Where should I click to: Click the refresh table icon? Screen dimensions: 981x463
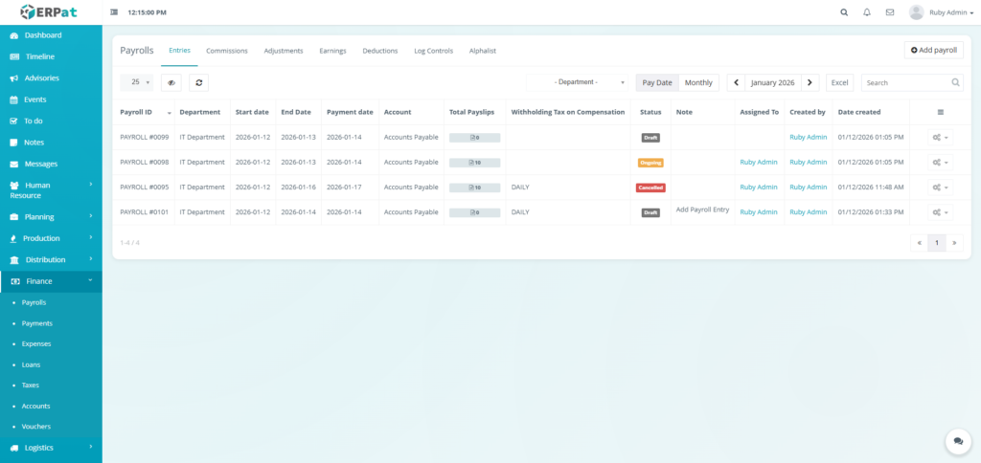(198, 83)
